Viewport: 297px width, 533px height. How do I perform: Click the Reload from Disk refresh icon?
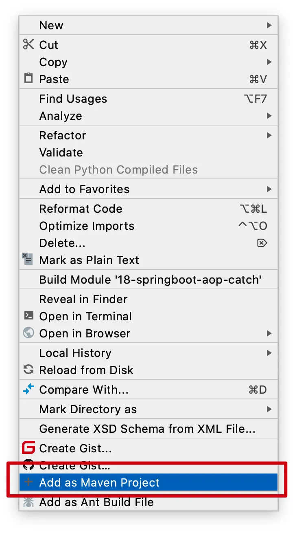coord(28,370)
